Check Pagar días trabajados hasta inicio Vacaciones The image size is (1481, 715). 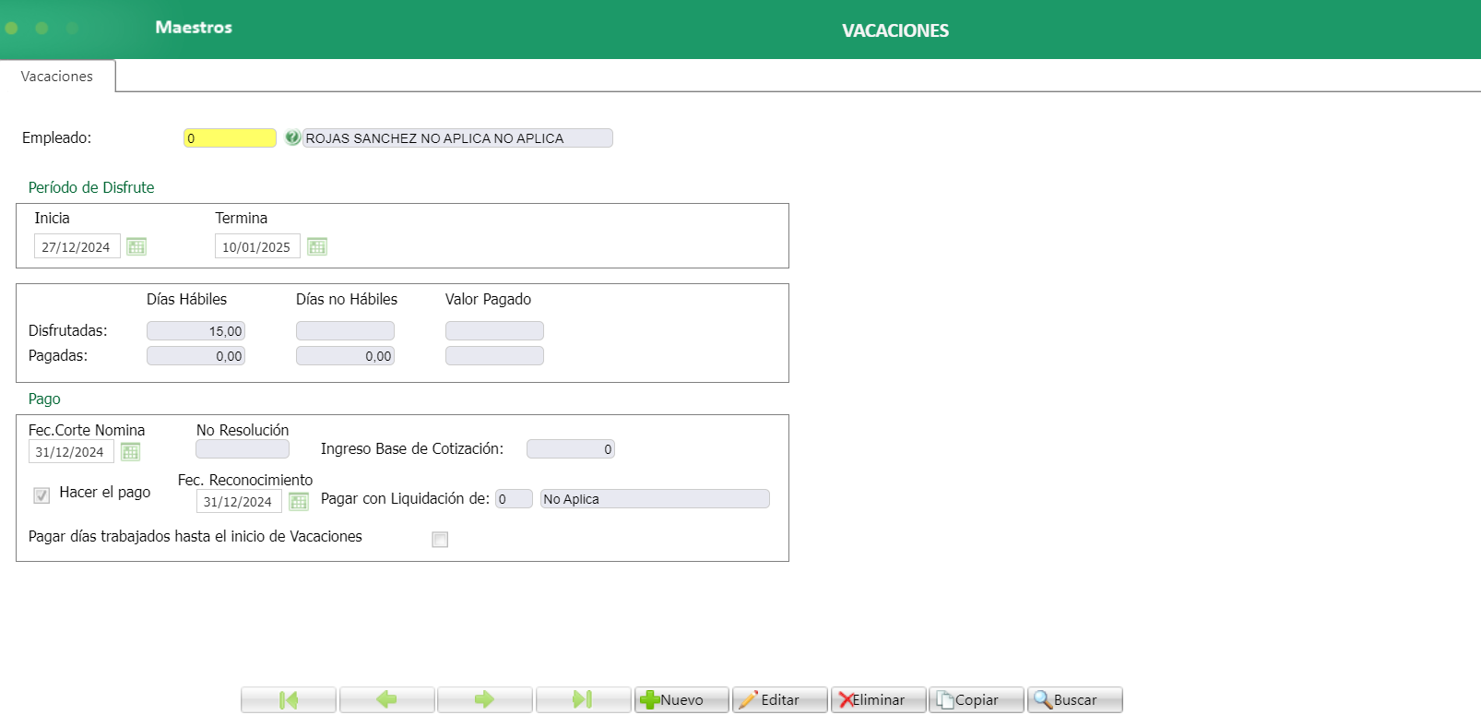tap(440, 540)
